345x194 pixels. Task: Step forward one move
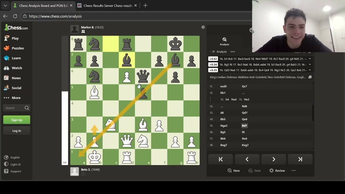pos(274,159)
